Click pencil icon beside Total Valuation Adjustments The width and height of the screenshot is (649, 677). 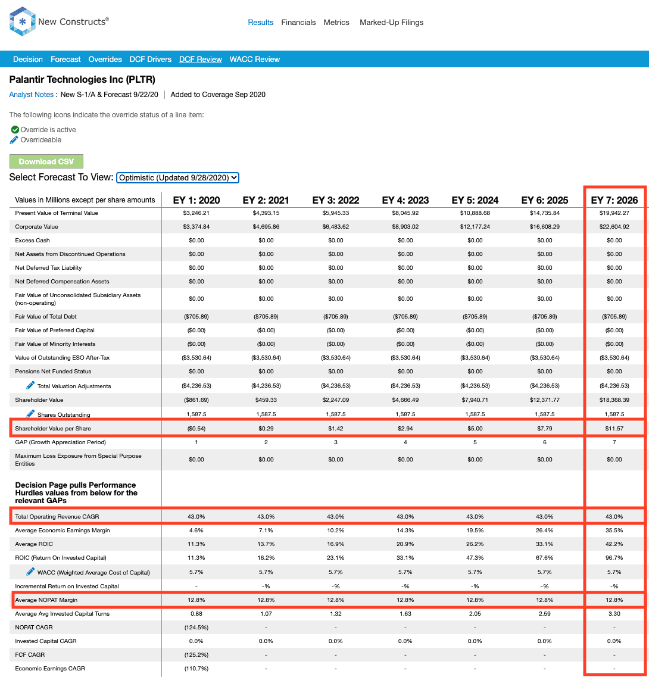tap(30, 385)
